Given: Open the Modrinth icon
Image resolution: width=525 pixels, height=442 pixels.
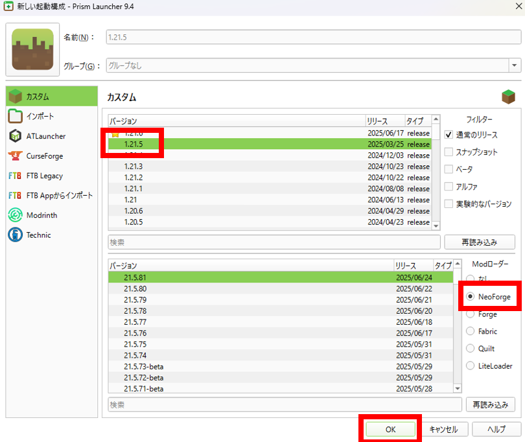Looking at the screenshot, I should [15, 215].
